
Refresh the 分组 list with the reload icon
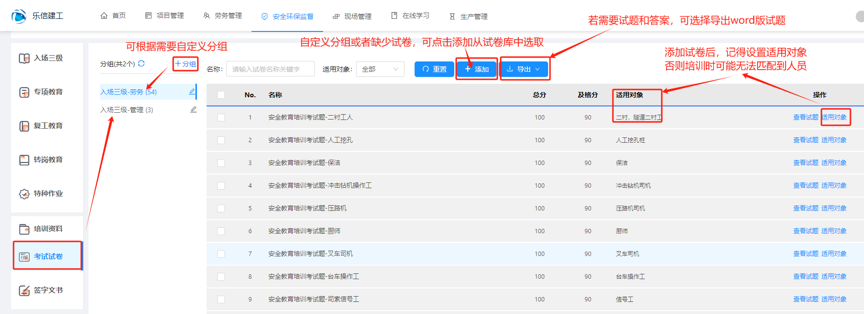141,63
